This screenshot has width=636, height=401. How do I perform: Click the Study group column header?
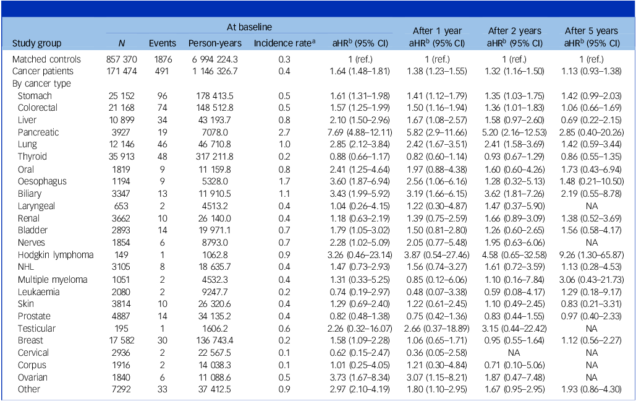tap(37, 43)
